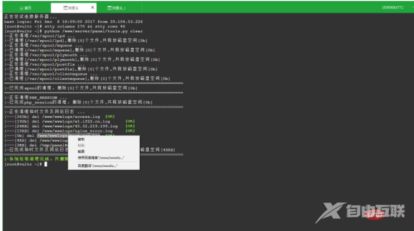414x231 pixels.
Task: Select 截图 from the context menu
Action: (81, 151)
